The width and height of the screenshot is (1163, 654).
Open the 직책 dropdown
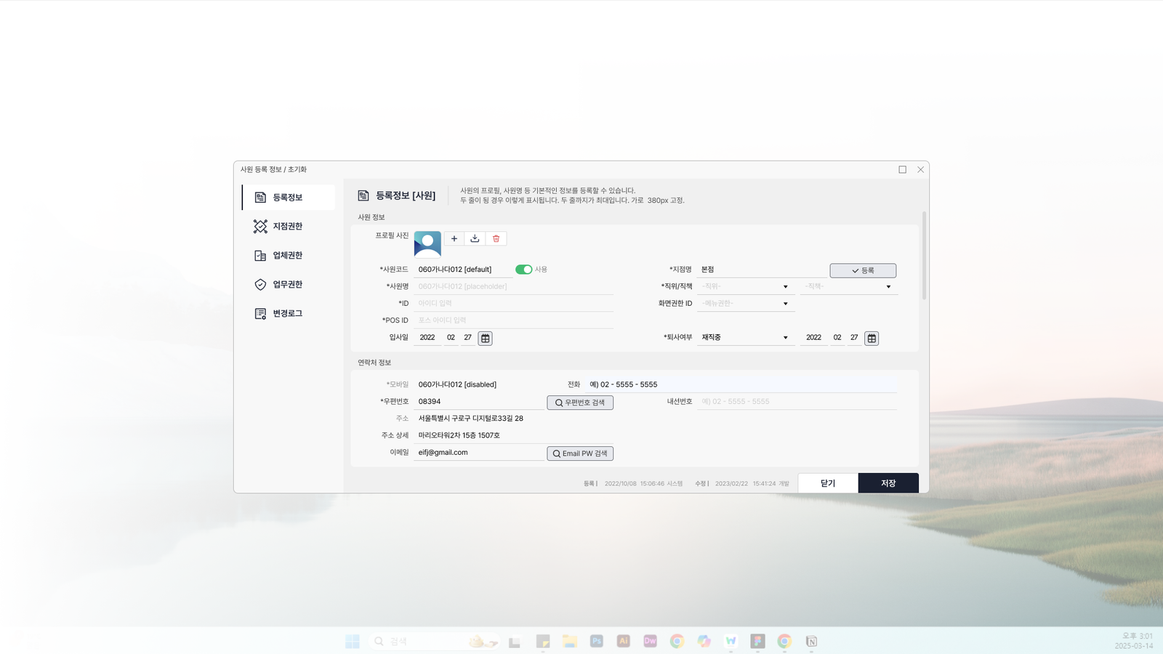pyautogui.click(x=848, y=286)
